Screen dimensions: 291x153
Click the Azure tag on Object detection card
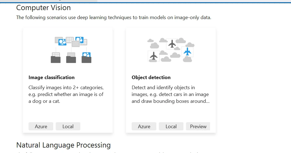tap(144, 126)
